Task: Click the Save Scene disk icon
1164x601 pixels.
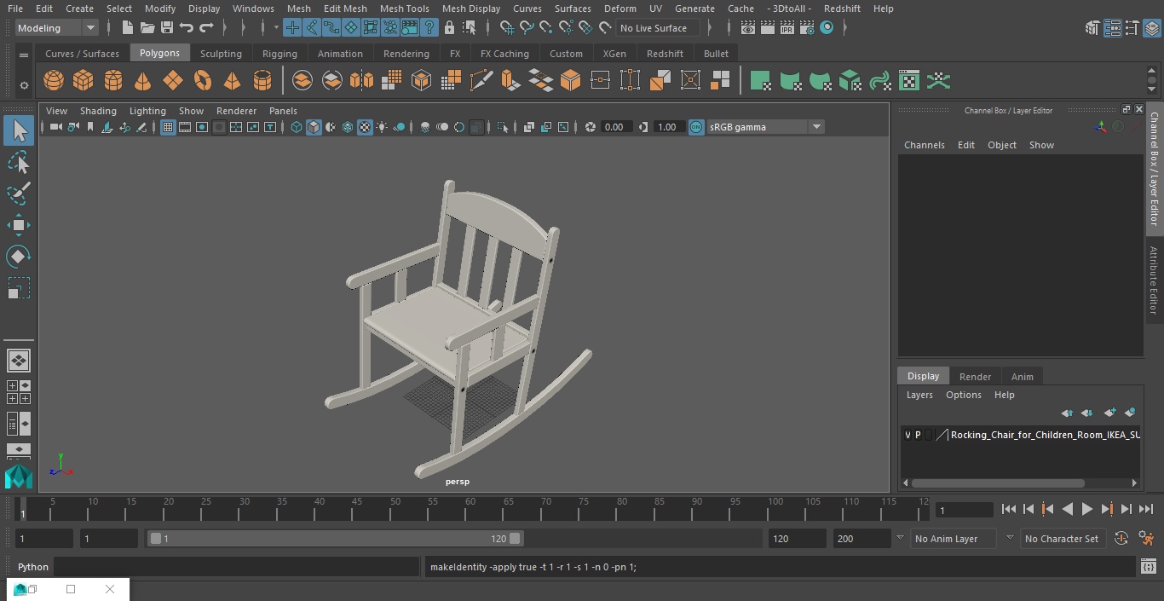Action: pos(167,28)
